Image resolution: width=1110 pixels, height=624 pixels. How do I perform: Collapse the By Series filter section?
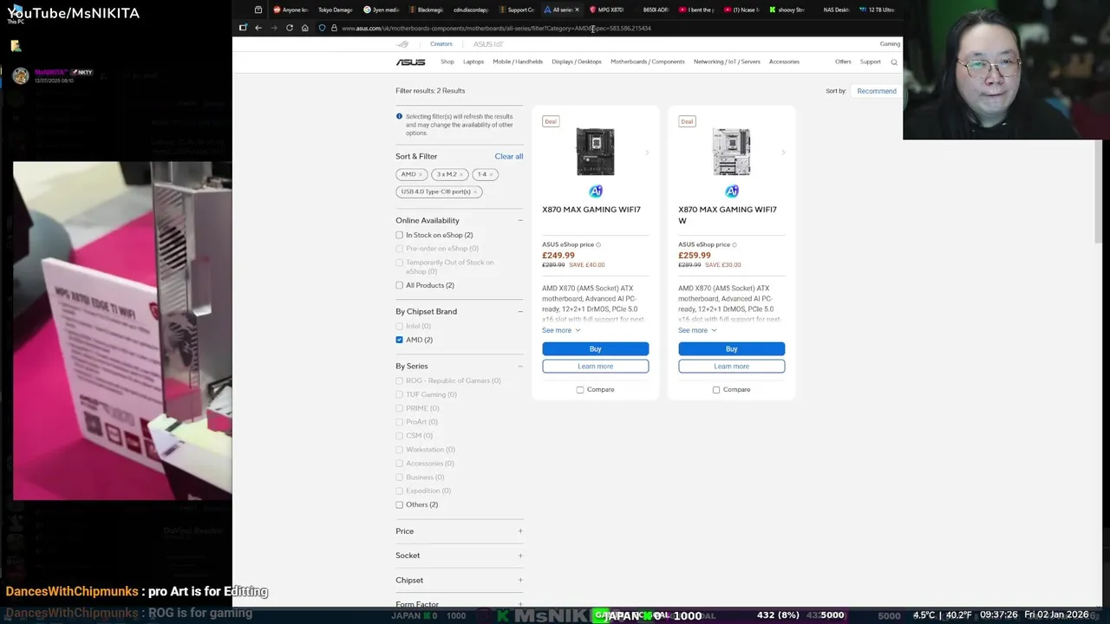520,366
